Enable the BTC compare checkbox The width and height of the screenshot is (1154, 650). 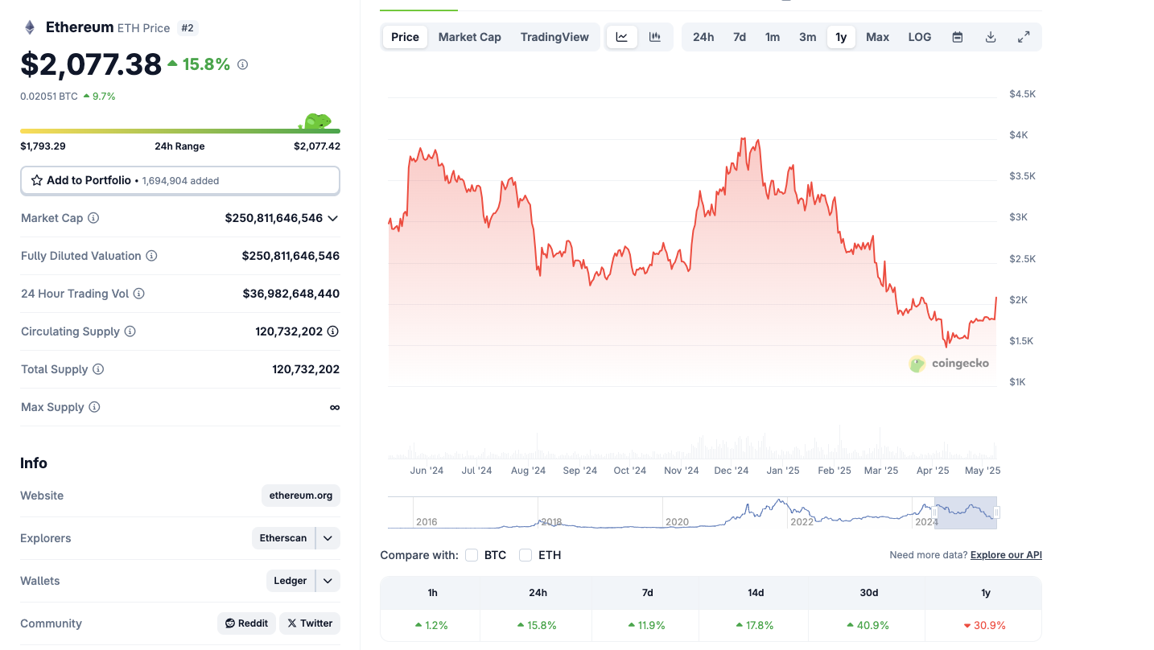[x=472, y=555]
